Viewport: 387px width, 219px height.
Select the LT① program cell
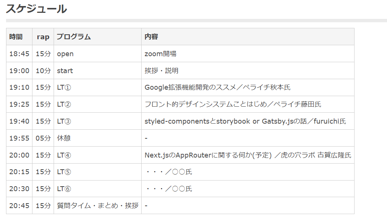pyautogui.click(x=64, y=87)
